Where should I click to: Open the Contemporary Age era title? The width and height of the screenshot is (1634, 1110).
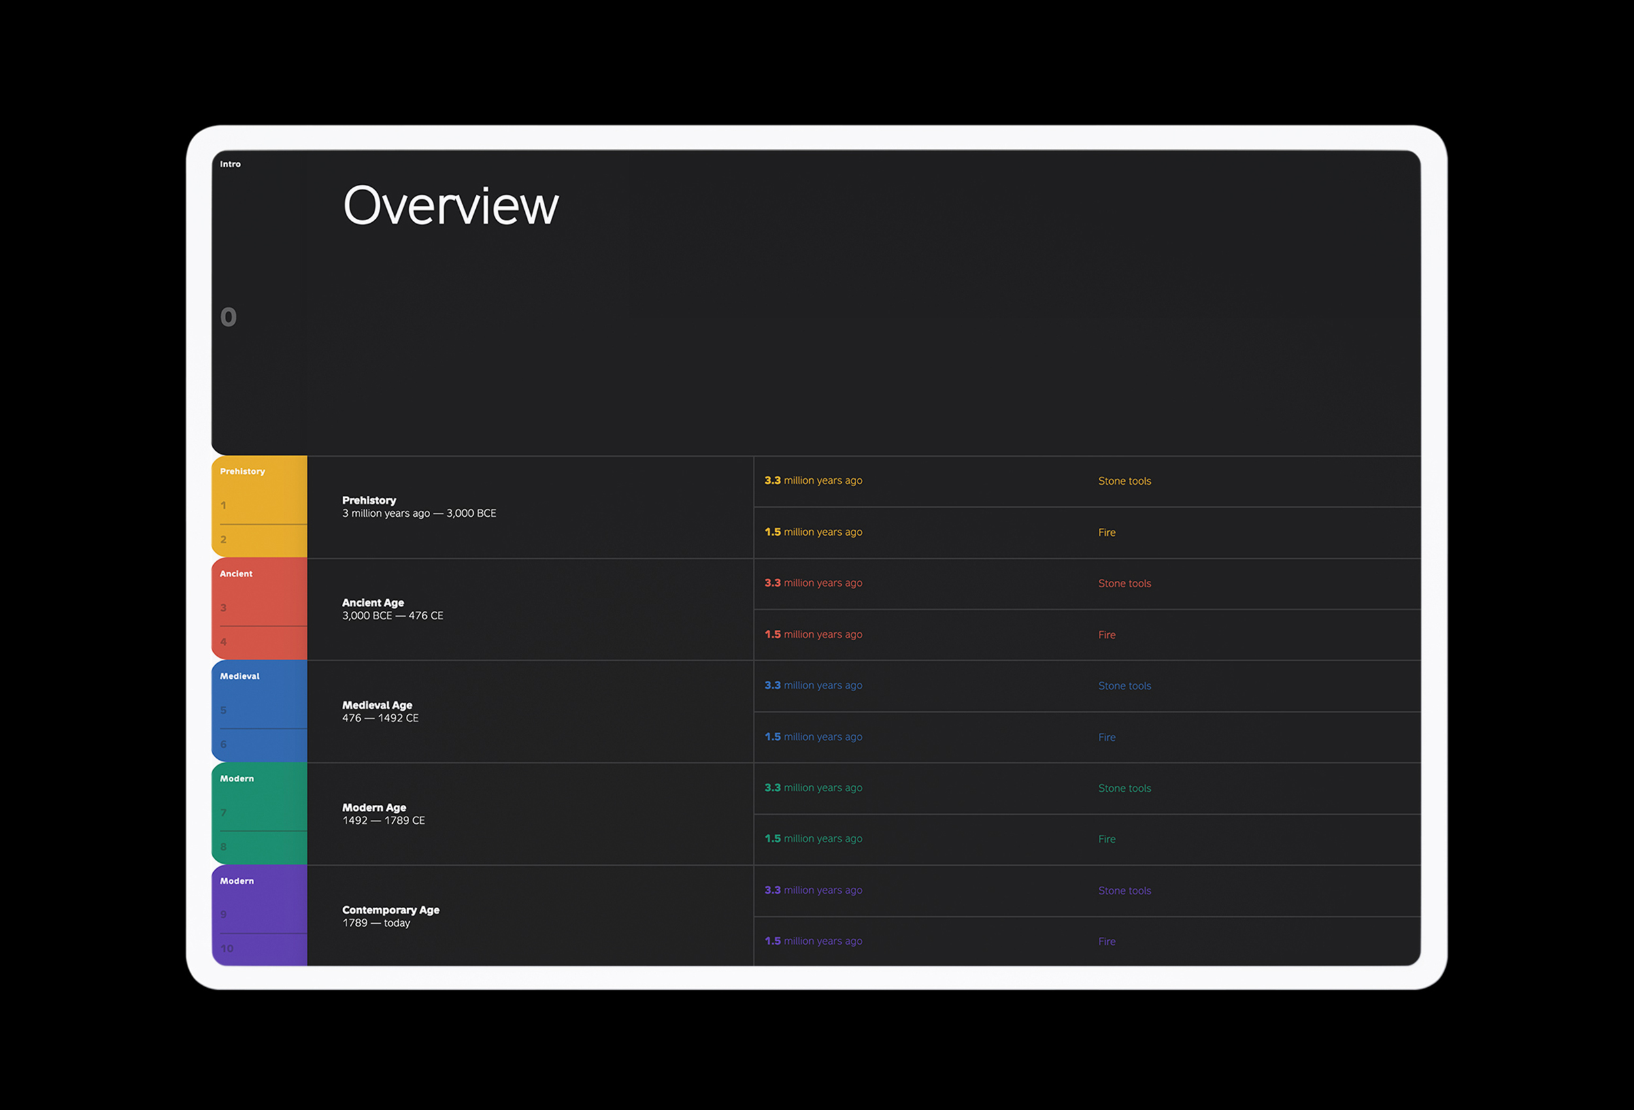click(390, 909)
